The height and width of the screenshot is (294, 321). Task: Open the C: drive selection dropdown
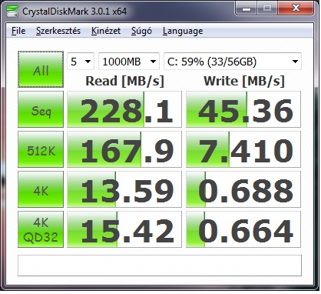pos(233,62)
